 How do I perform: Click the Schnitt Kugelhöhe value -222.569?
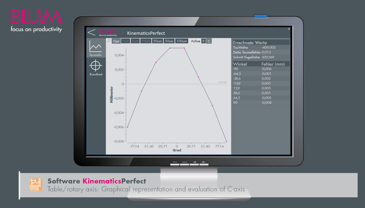267,57
